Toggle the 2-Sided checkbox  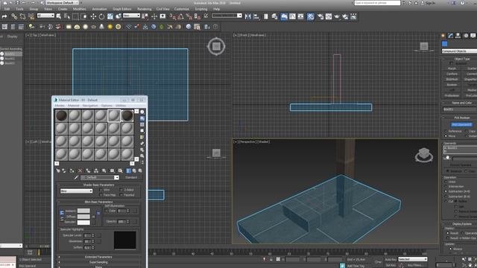[121, 190]
